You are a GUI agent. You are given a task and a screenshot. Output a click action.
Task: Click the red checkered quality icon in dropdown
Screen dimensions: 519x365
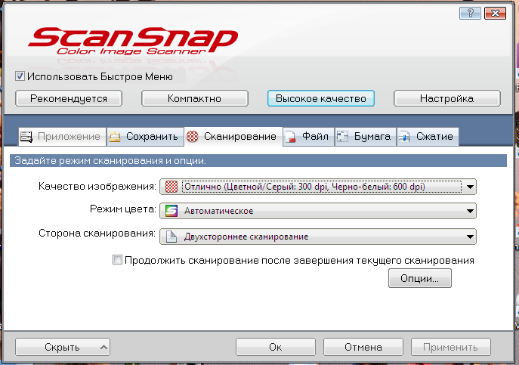tap(171, 187)
